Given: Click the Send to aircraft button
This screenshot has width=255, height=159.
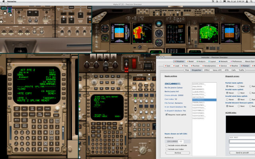Looking at the screenshot, I should tap(242, 153).
